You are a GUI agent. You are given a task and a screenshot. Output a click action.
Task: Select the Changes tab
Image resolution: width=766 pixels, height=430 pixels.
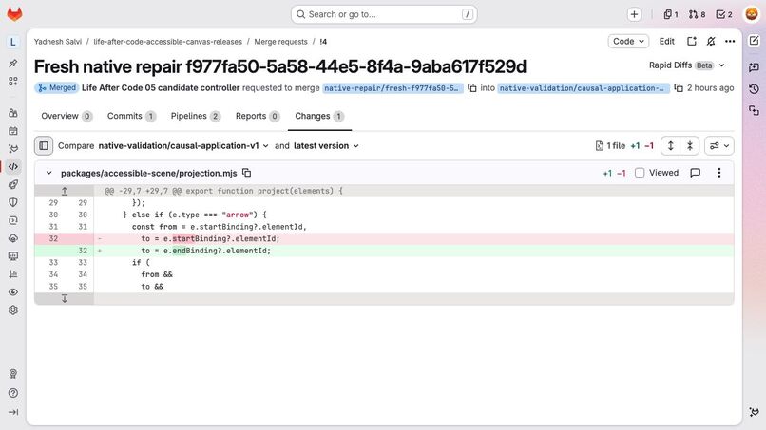pyautogui.click(x=319, y=116)
